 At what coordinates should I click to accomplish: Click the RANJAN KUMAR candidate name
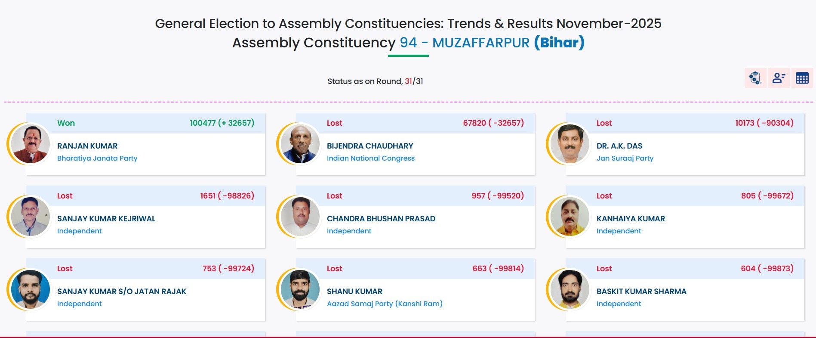pos(87,146)
